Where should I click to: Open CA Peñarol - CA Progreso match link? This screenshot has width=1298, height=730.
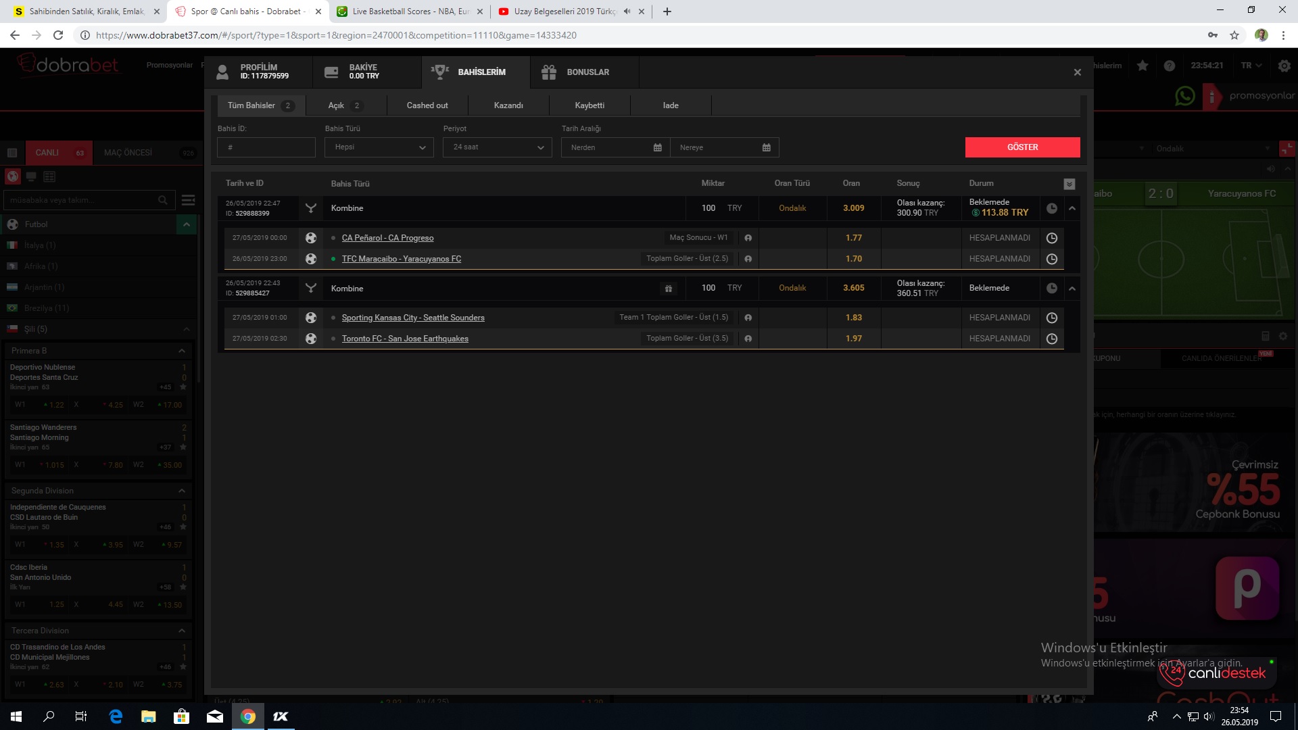[387, 238]
